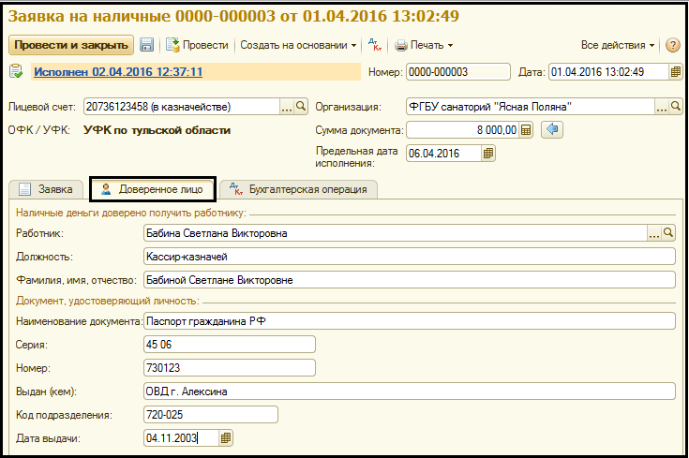Click УФК по тульской области text
Screen dimensions: 689x458
157,130
